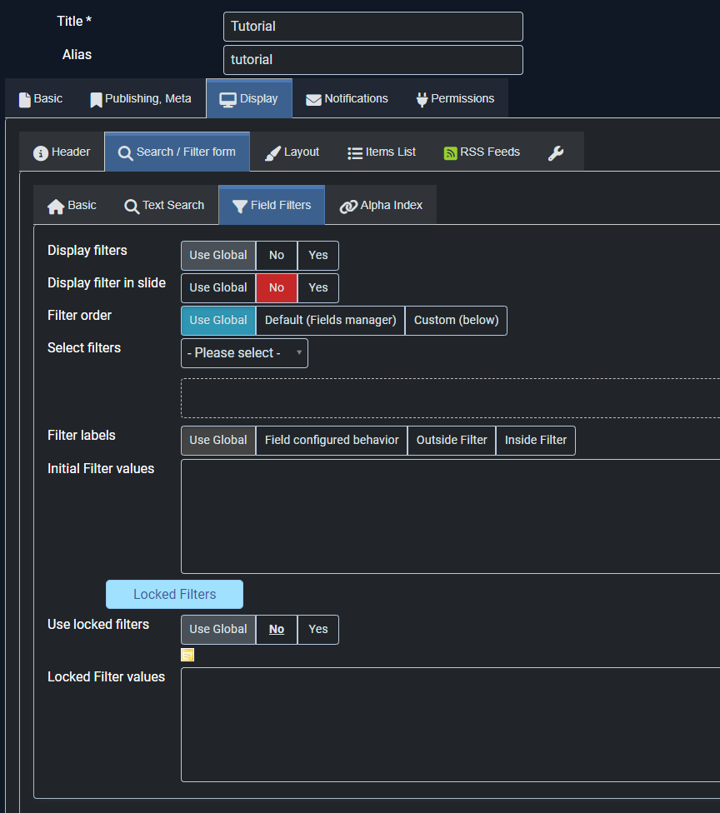
Task: Click the list icon on Items List
Action: click(x=355, y=153)
